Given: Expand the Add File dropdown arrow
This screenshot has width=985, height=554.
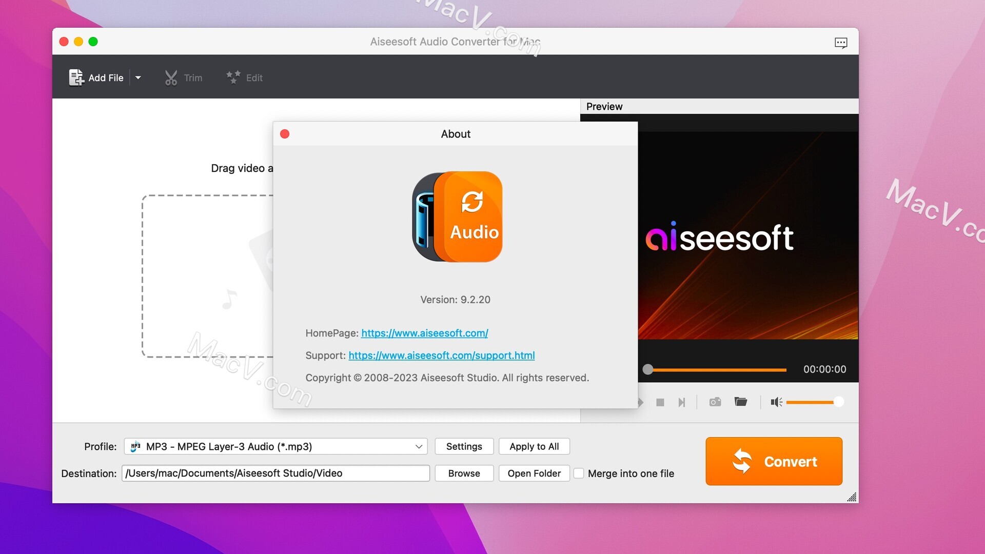Looking at the screenshot, I should click(138, 77).
